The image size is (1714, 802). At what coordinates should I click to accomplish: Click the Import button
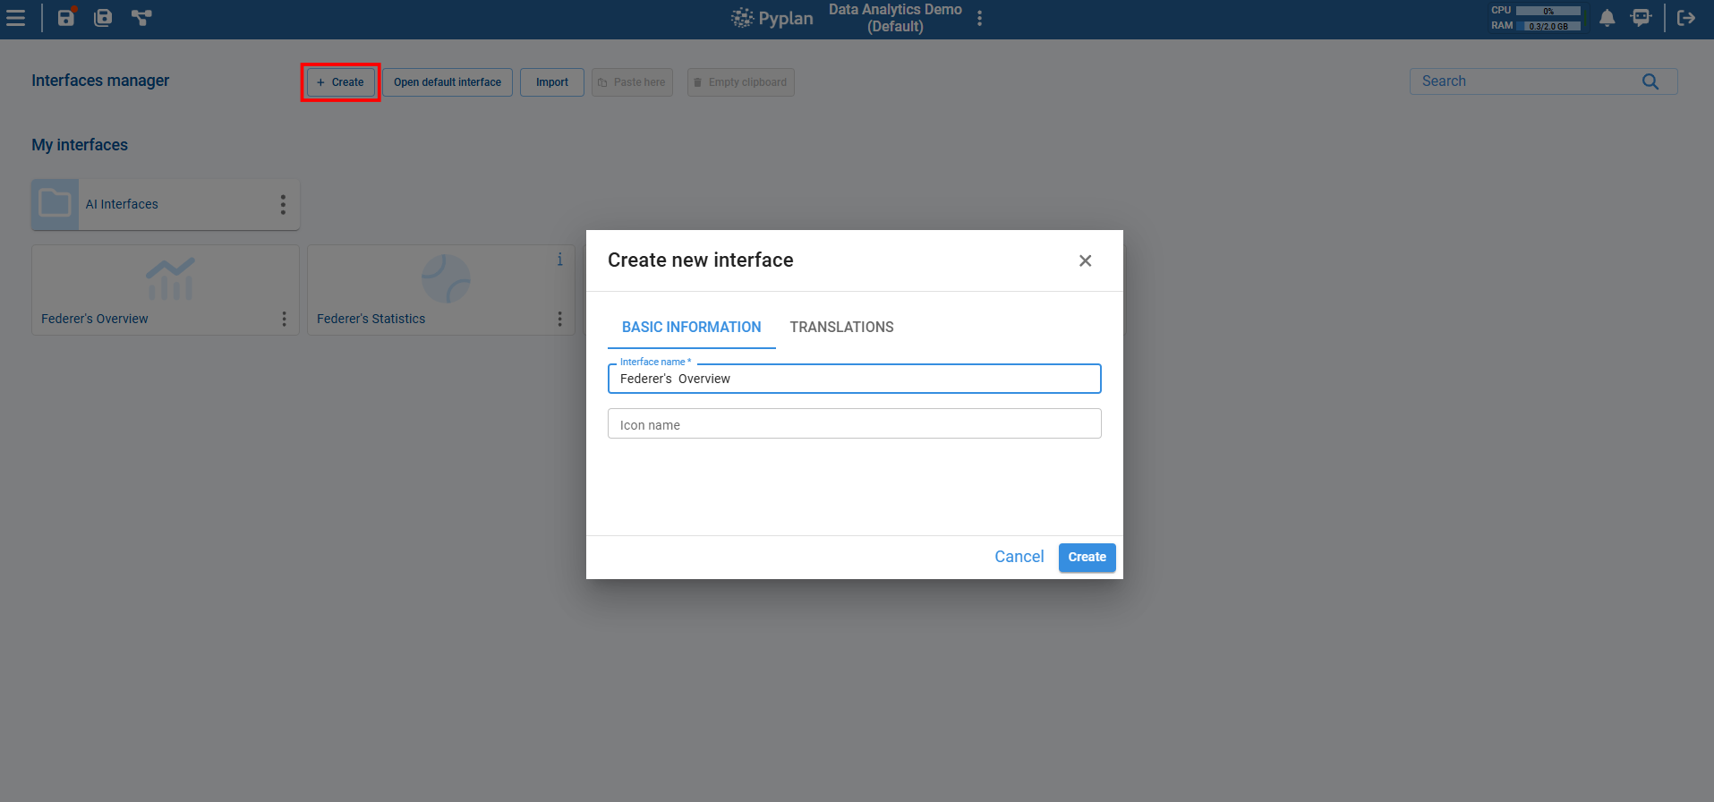pos(551,82)
